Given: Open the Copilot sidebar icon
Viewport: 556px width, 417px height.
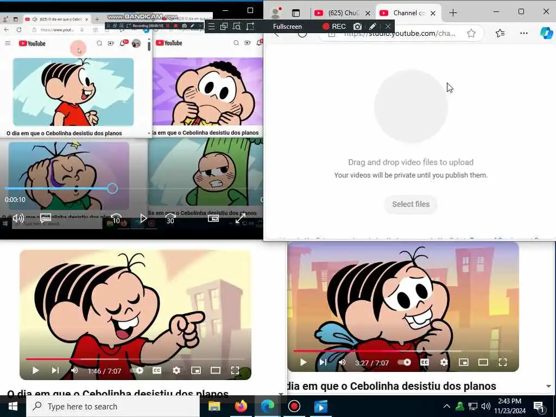Looking at the screenshot, I should click(x=546, y=33).
